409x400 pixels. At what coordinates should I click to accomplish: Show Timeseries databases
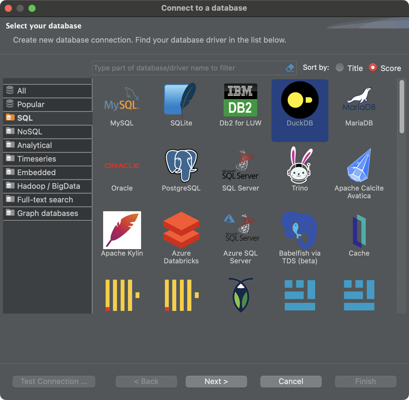[48, 159]
